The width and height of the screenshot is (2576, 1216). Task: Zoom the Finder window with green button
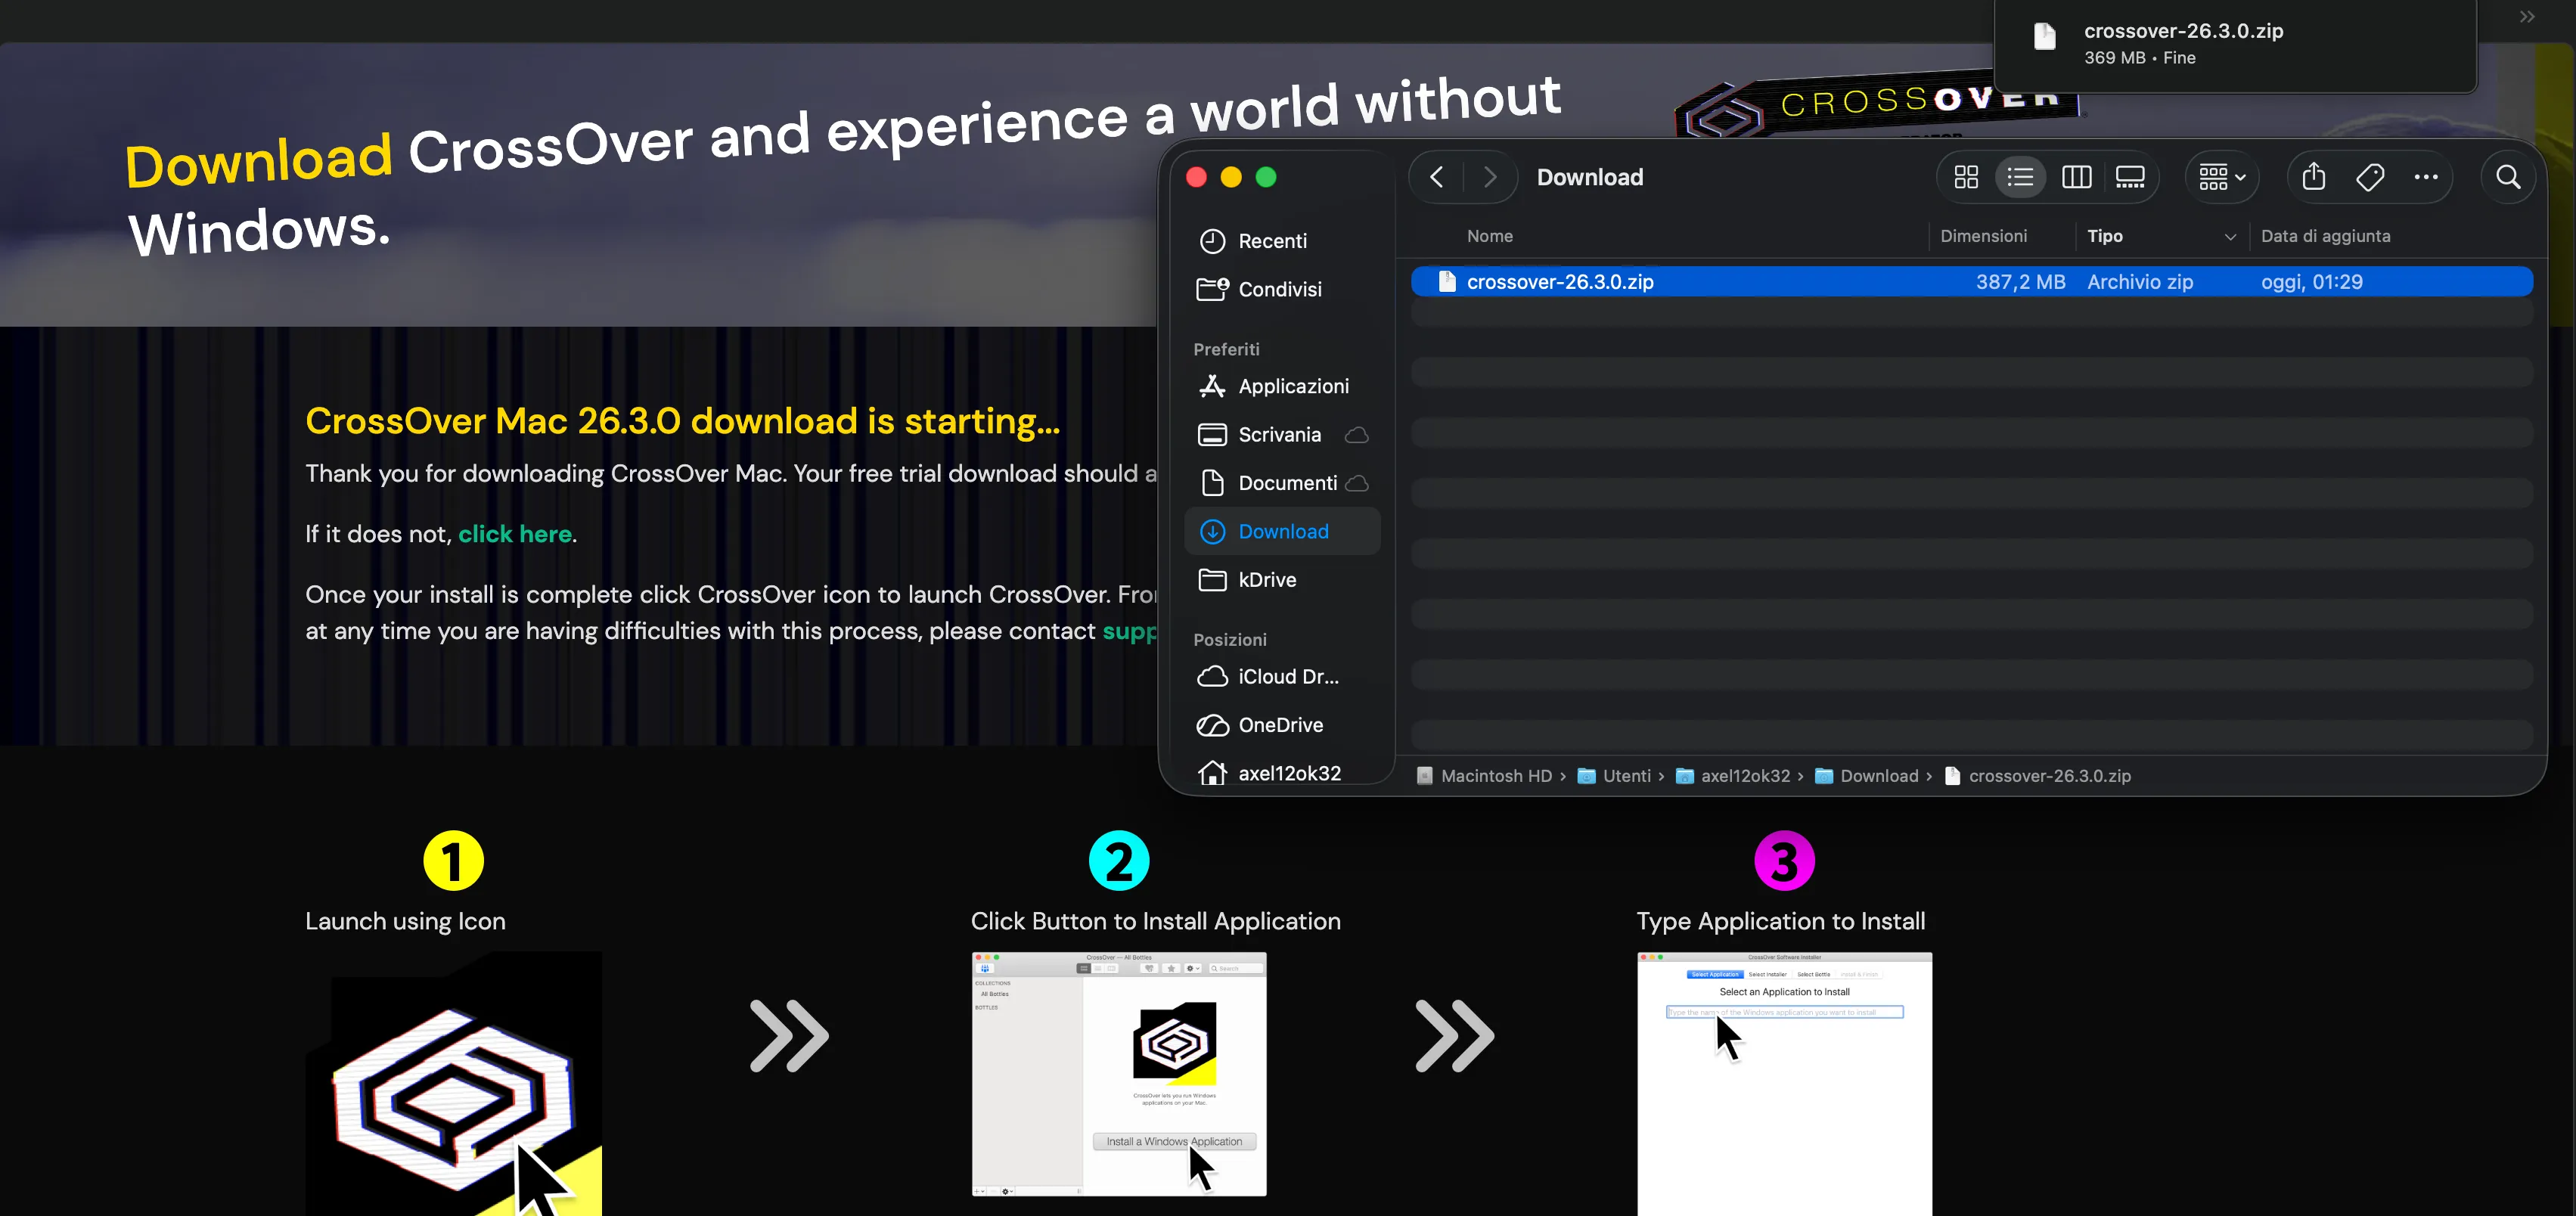(x=1266, y=177)
